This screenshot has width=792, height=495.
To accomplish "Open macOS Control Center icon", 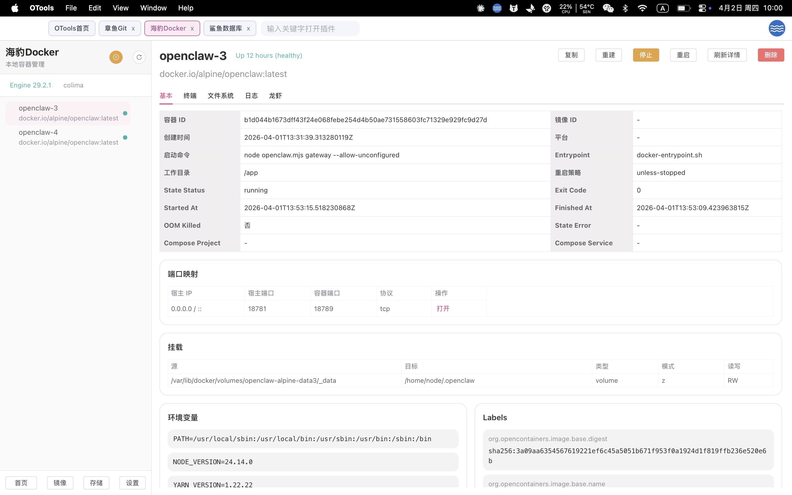I will coord(702,8).
